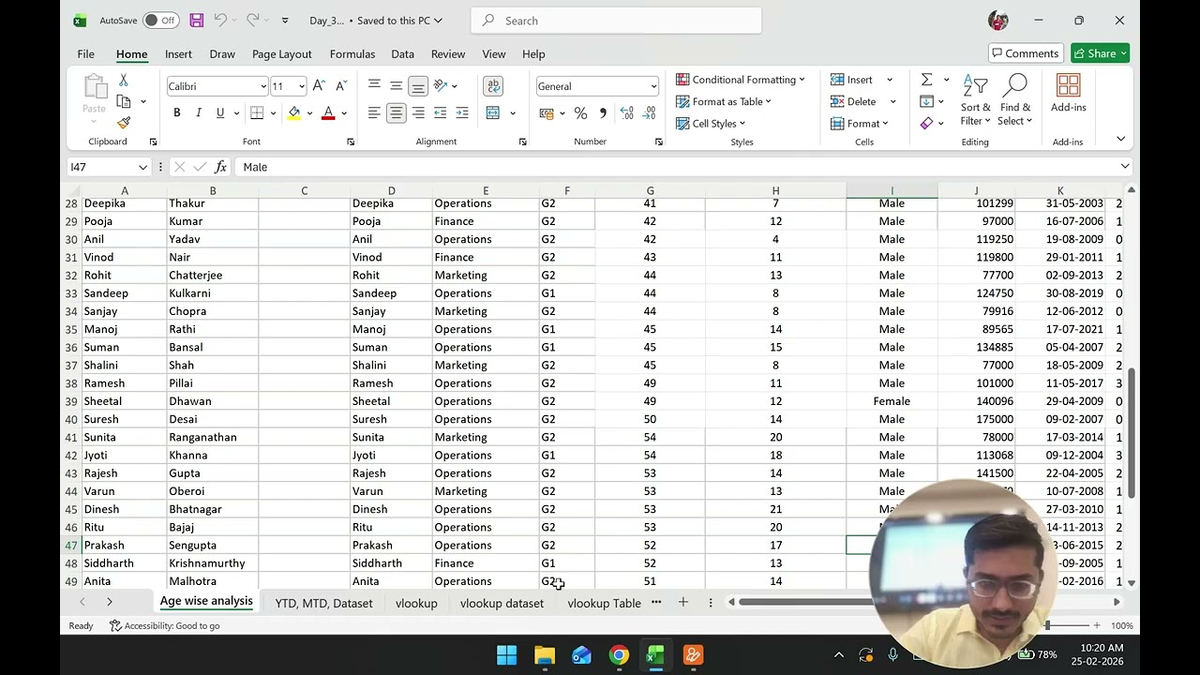The image size is (1200, 675).
Task: Click the Fill down icon
Action: (926, 101)
